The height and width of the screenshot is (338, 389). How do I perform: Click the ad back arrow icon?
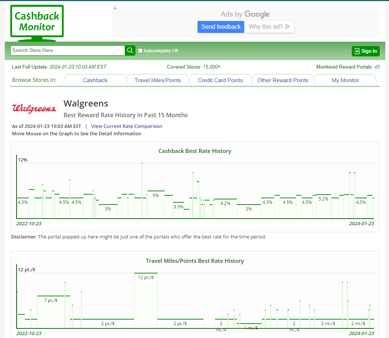(116, 8)
